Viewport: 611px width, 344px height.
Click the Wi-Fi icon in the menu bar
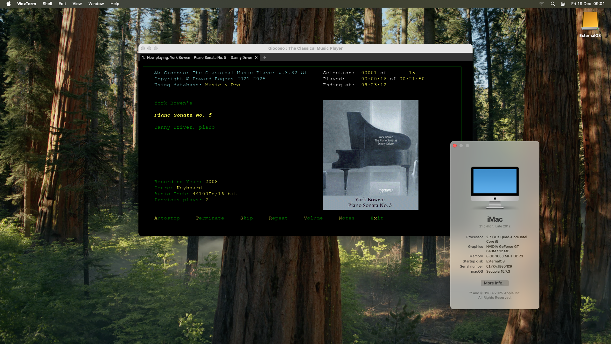coord(542,4)
